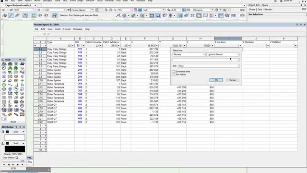Click the previous-view arrow icon in view bar
The width and height of the screenshot is (307, 173).
[x=3, y=10]
